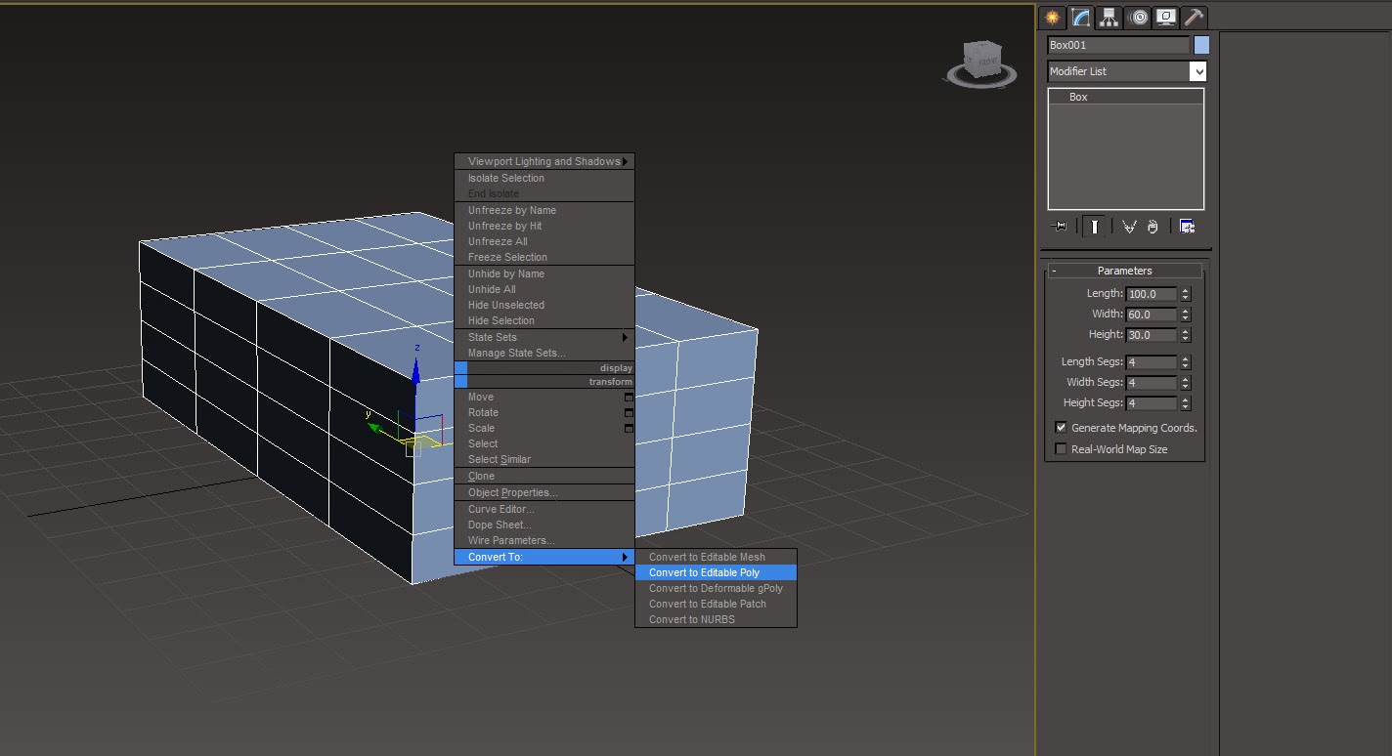Uncheck Generate Mapping Coords
The height and width of the screenshot is (756, 1392).
[1061, 427]
